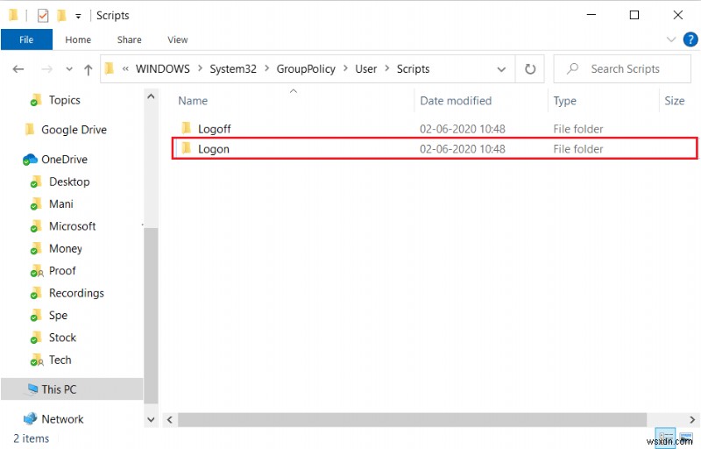Click the horizontal scrollbar right arrow
701x449 pixels.
coord(691,419)
